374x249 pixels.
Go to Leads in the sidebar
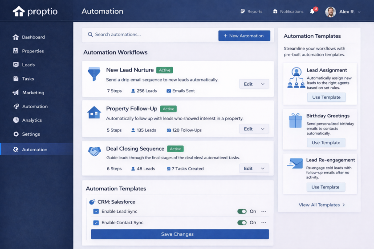[28, 65]
